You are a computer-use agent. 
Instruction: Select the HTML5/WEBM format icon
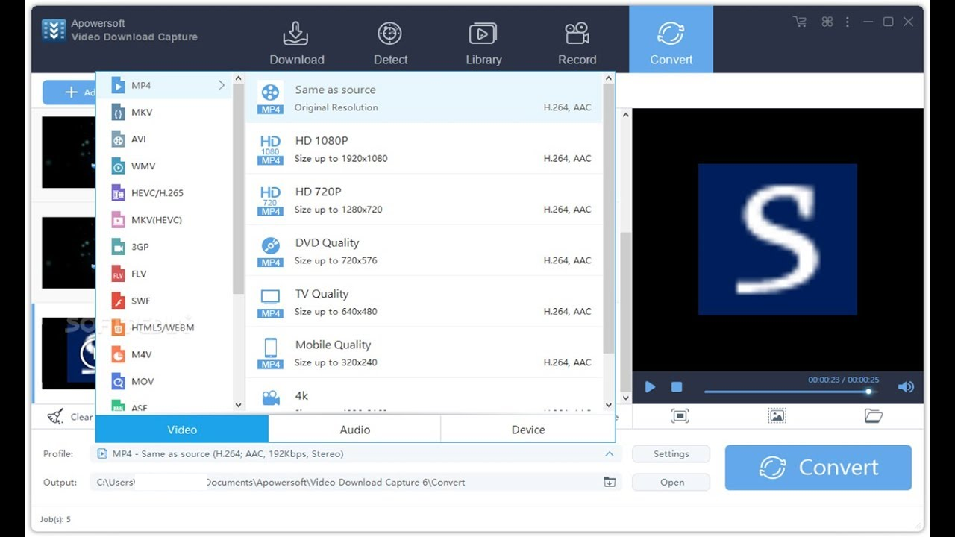(118, 327)
